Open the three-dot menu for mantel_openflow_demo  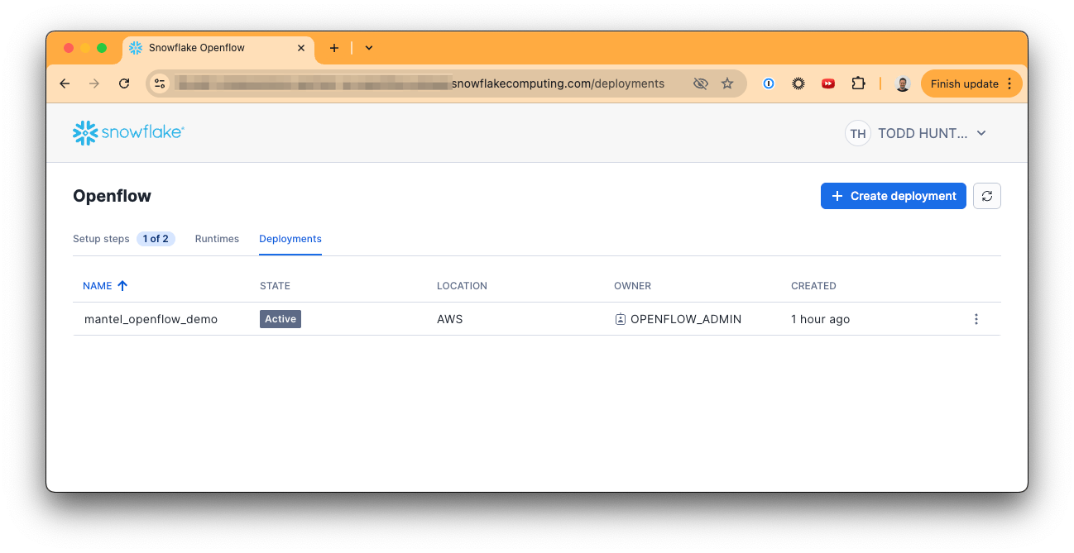[x=976, y=319]
